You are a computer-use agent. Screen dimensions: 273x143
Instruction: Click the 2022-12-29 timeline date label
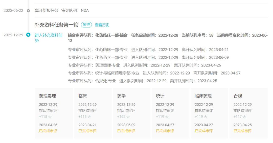pos(13,35)
